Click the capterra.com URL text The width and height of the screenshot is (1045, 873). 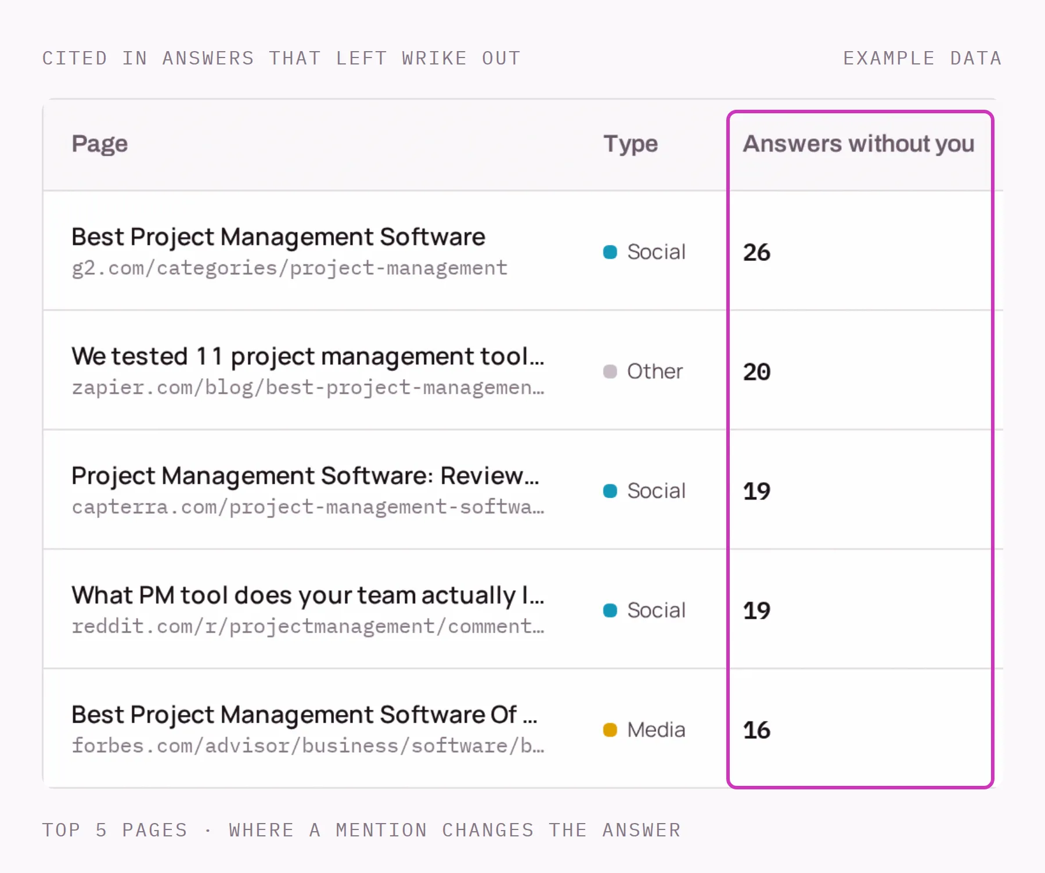click(x=308, y=506)
